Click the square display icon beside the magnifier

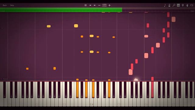pos(178,5)
